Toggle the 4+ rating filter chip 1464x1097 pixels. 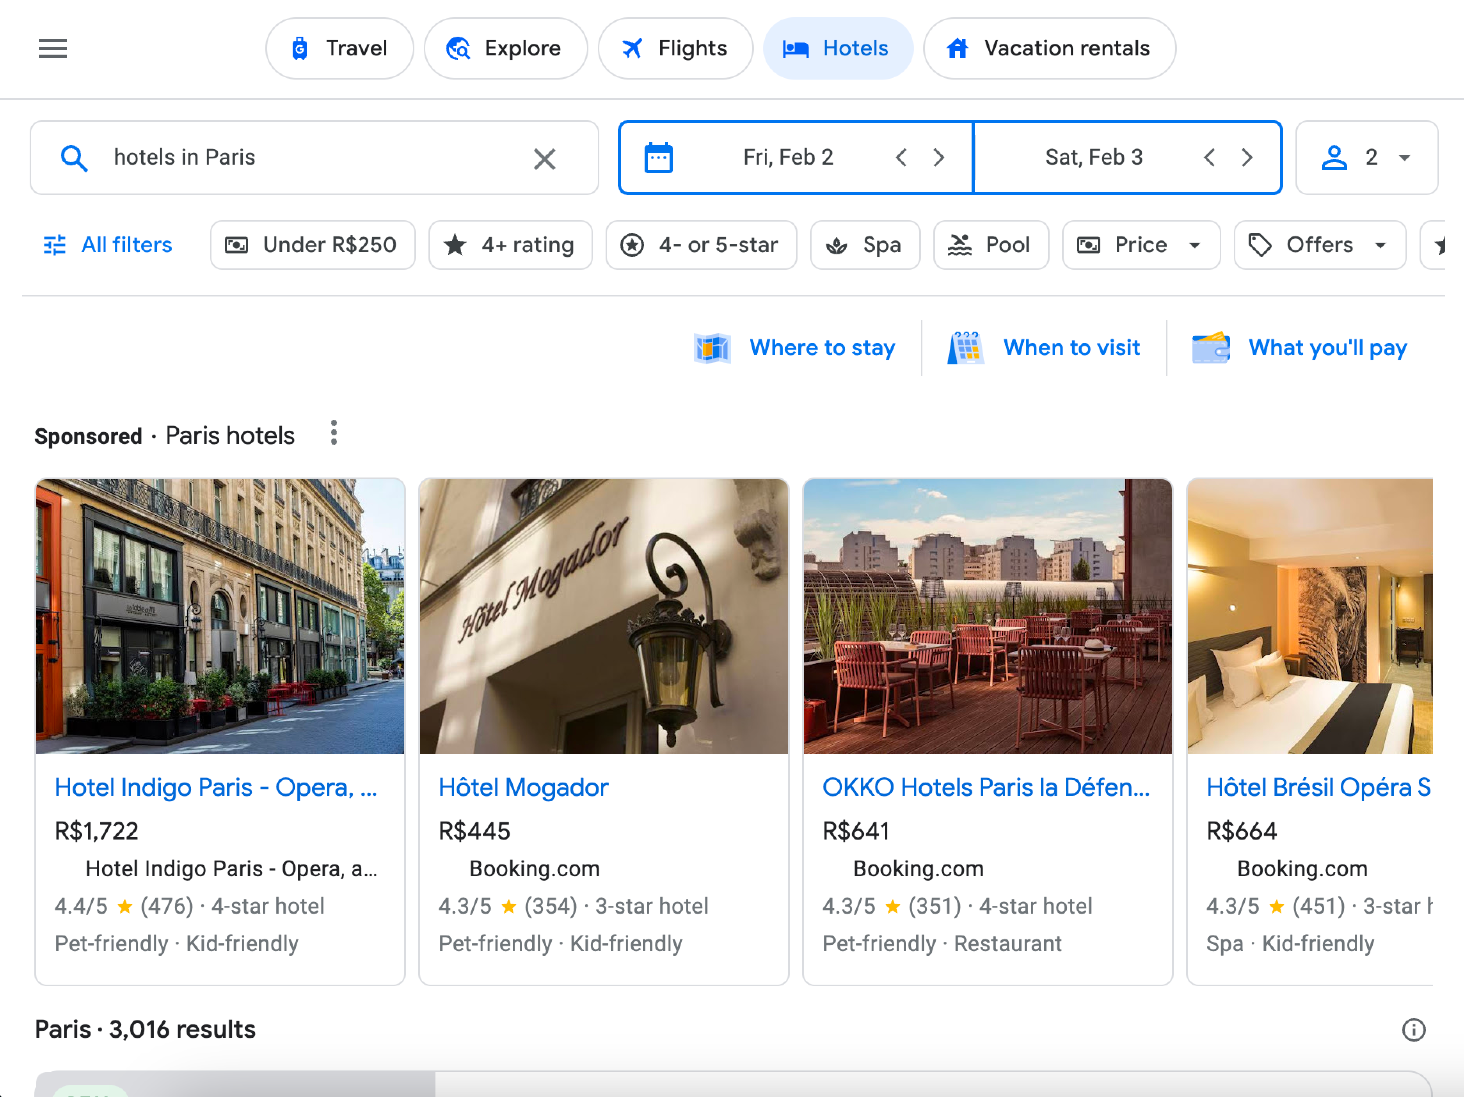click(x=510, y=245)
